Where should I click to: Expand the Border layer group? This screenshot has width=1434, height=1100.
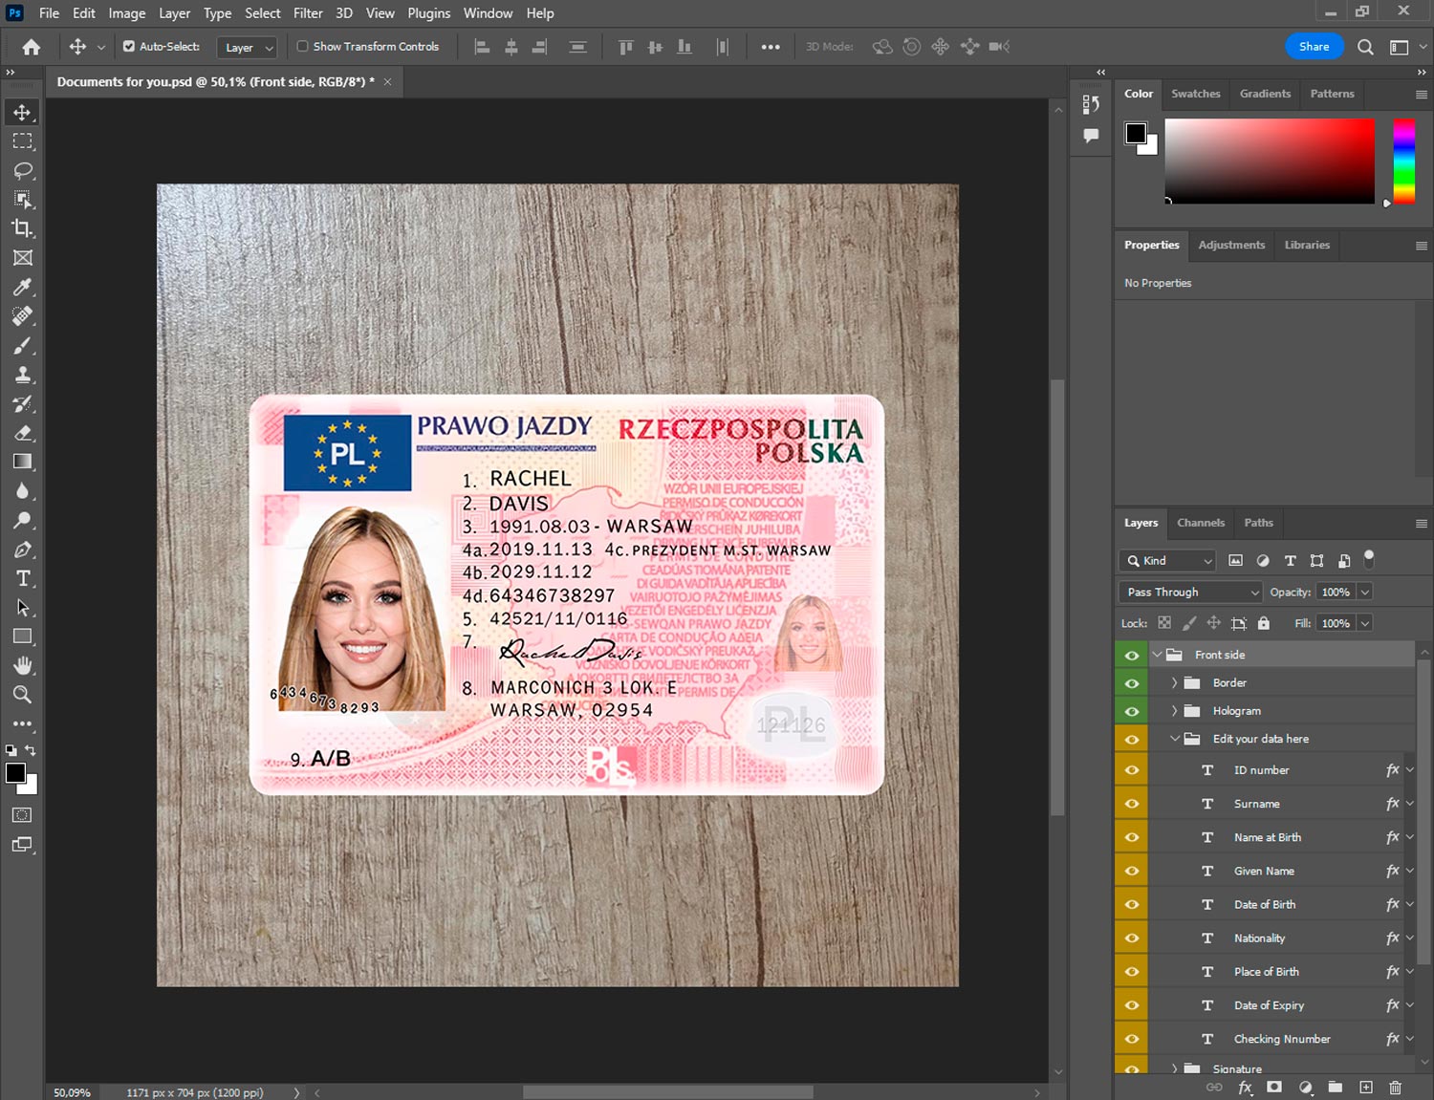coord(1174,682)
